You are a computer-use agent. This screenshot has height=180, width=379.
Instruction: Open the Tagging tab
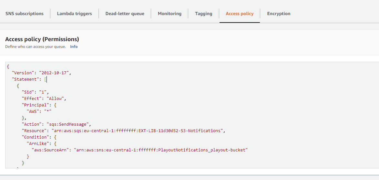click(203, 14)
